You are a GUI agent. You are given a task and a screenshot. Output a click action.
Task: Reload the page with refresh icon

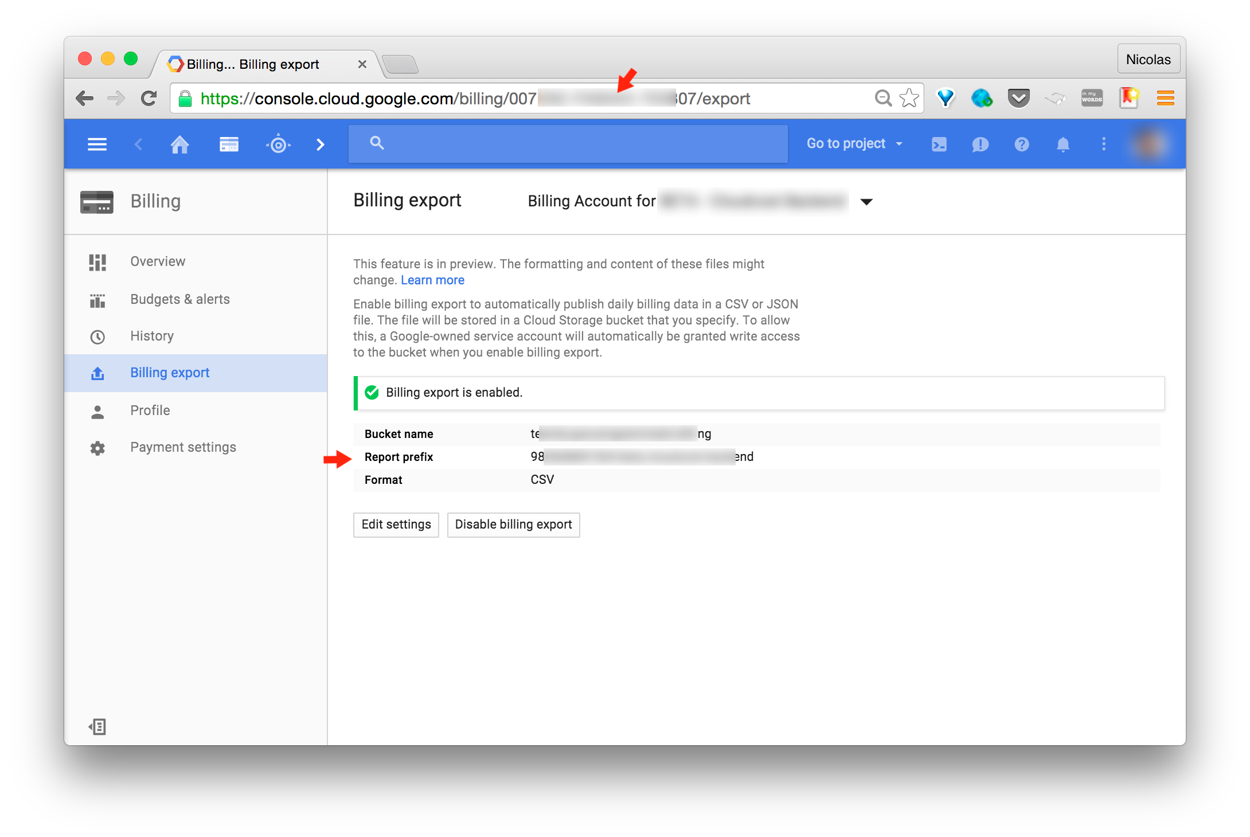point(149,99)
